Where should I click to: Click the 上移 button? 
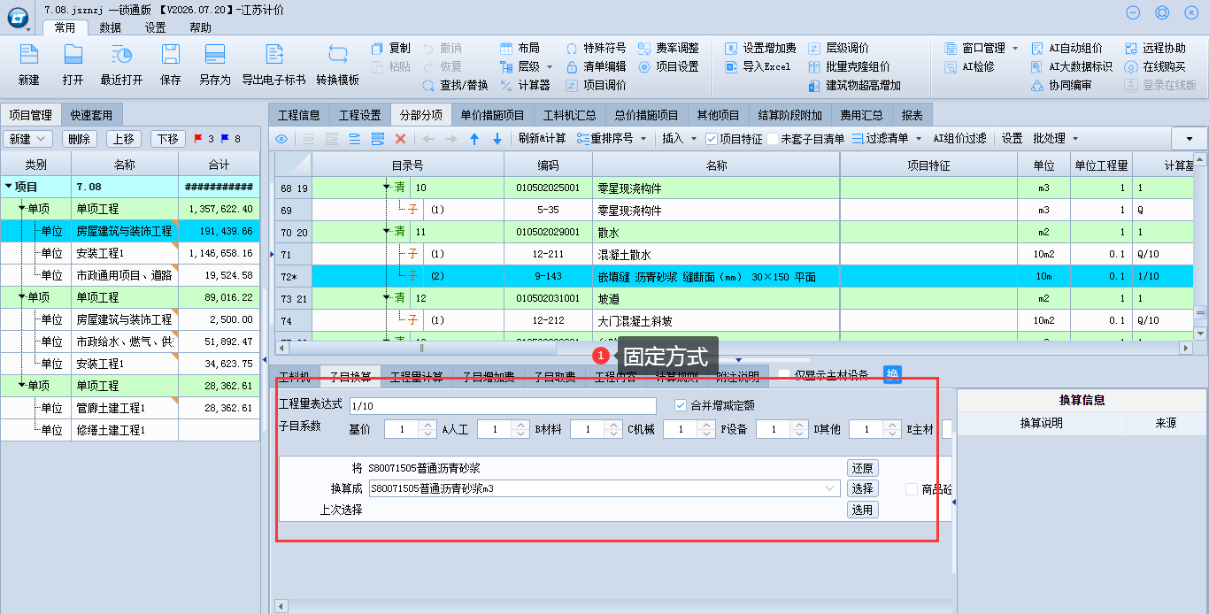tap(124, 139)
